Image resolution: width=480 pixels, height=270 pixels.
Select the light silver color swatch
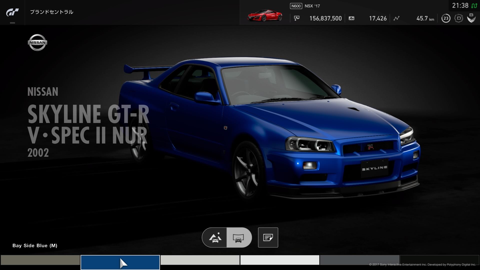[200, 260]
